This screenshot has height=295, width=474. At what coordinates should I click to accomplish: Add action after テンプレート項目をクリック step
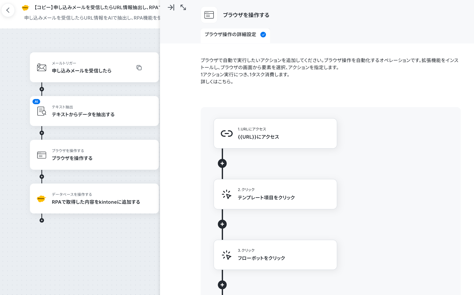pyautogui.click(x=222, y=224)
